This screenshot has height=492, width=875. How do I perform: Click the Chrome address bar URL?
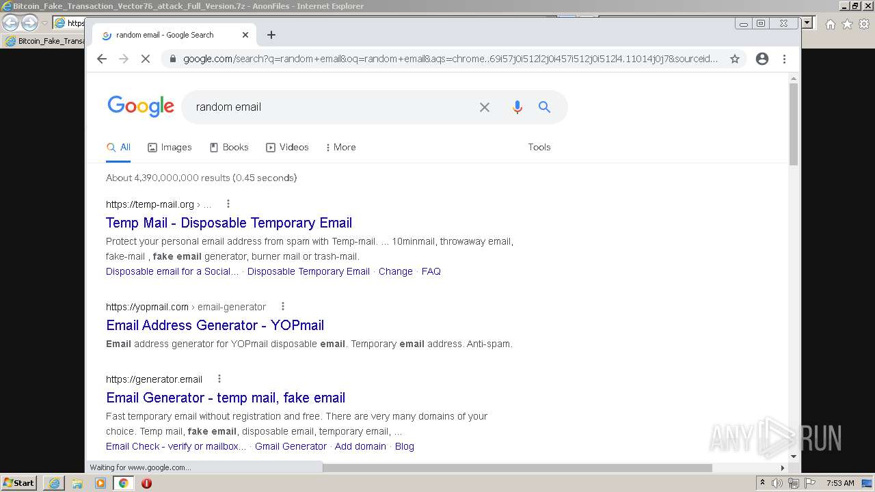coord(450,59)
